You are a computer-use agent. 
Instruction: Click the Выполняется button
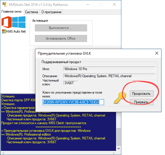[61, 28]
